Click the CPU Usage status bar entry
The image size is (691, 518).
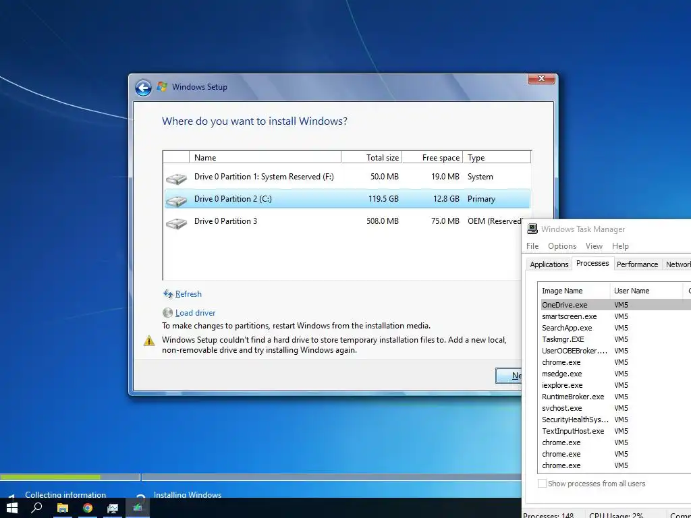coord(616,515)
